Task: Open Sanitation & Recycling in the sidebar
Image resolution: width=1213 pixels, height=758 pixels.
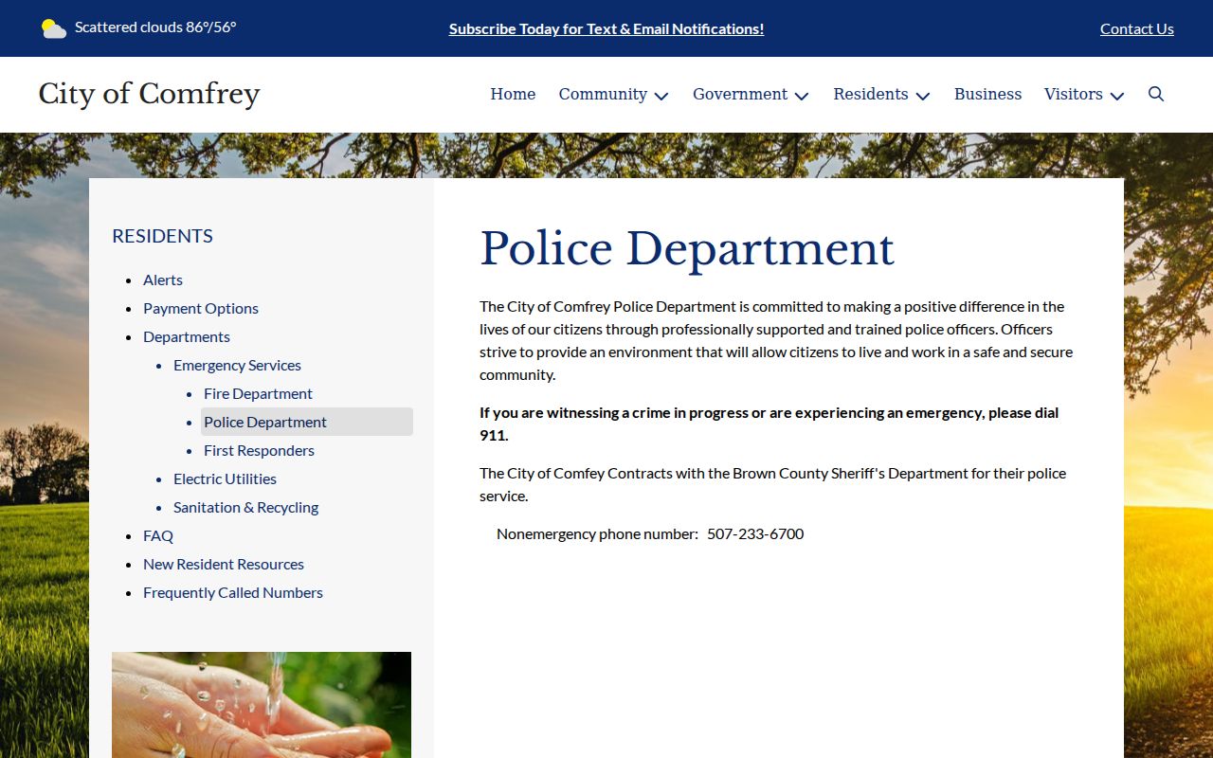Action: [245, 507]
